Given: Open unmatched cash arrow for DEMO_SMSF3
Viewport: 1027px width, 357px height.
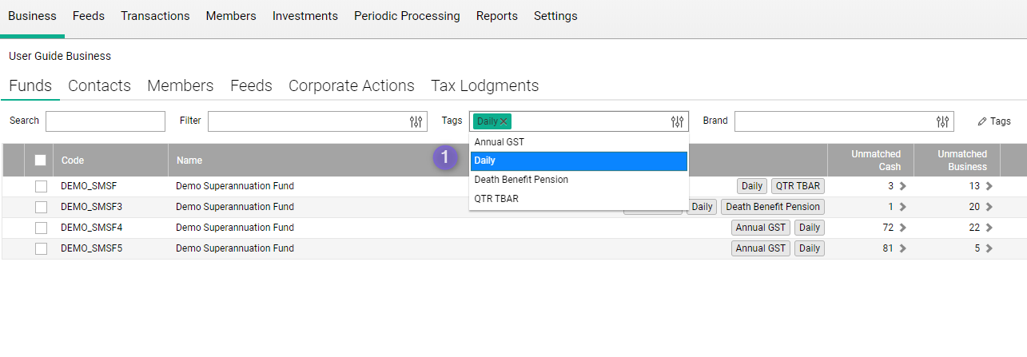Looking at the screenshot, I should coord(903,207).
